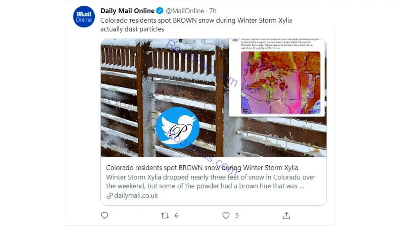Click the like count of 9
Image resolution: width=403 pixels, height=226 pixels.
pyautogui.click(x=237, y=216)
